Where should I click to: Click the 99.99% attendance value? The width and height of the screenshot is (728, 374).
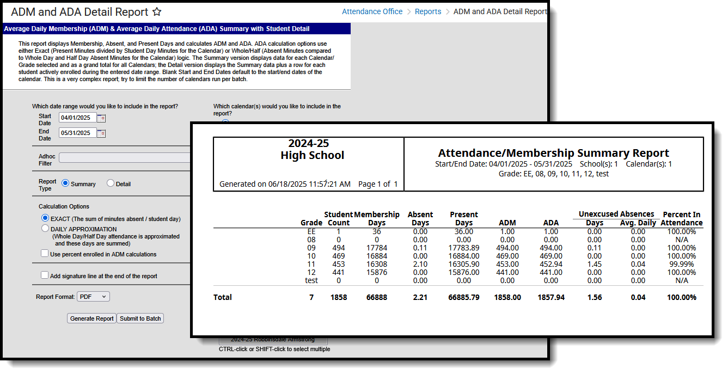(x=682, y=264)
